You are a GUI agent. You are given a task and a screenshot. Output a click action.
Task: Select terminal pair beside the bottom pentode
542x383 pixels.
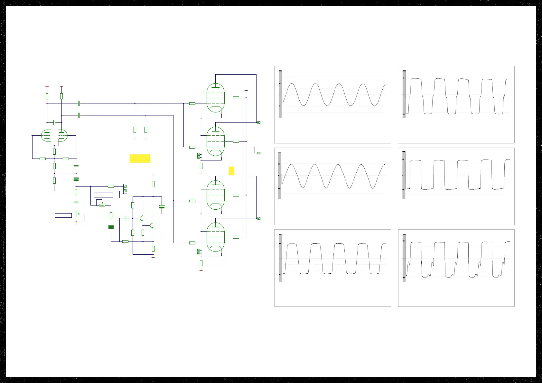tap(199, 252)
